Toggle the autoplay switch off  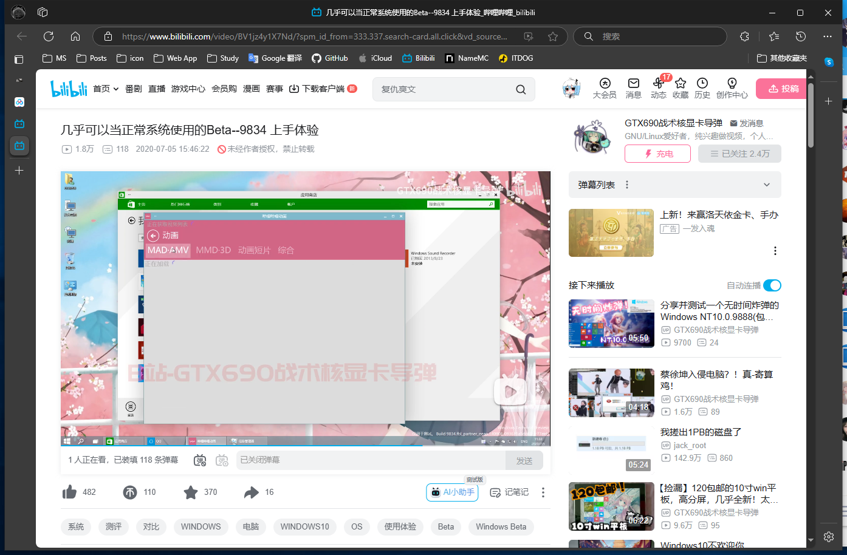pos(772,285)
